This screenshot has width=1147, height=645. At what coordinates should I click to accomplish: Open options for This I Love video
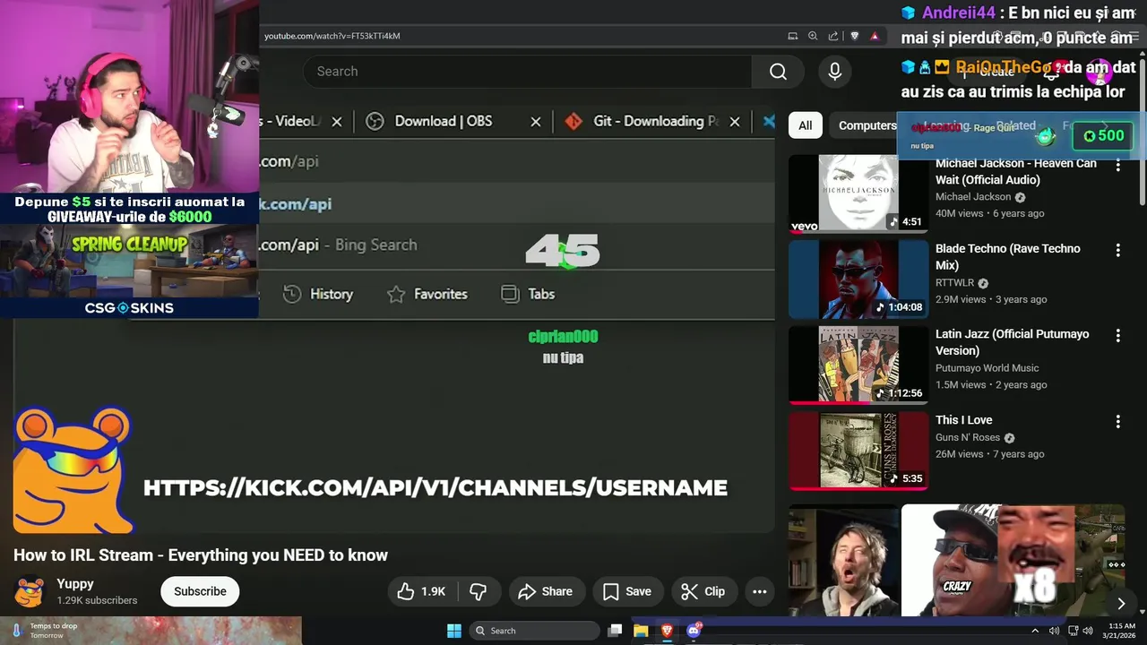1117,421
